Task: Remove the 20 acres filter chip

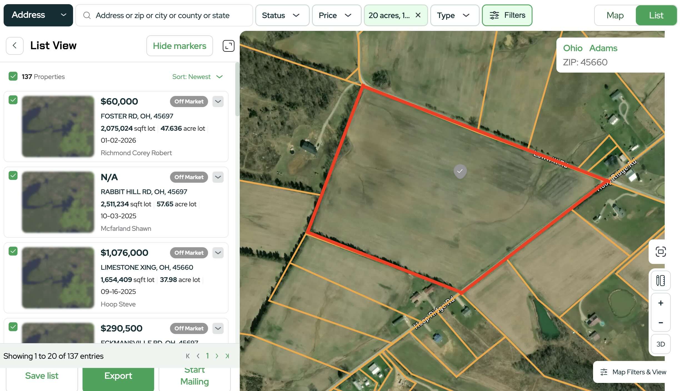Action: coord(418,15)
